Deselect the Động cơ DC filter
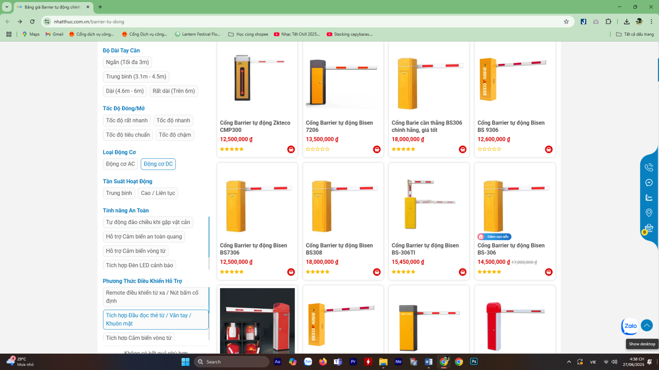 pyautogui.click(x=158, y=164)
